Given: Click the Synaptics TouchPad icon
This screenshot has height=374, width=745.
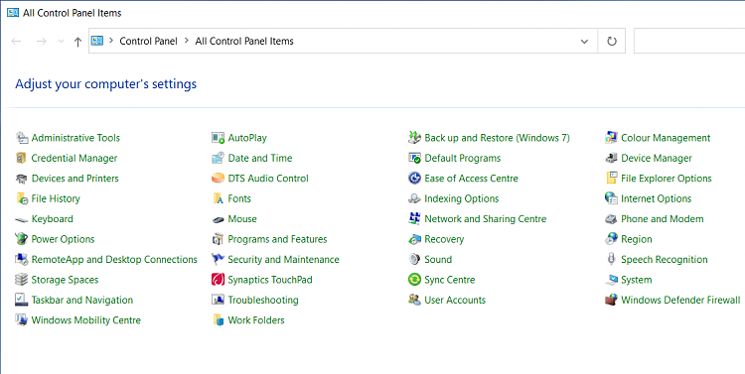Looking at the screenshot, I should (x=219, y=280).
